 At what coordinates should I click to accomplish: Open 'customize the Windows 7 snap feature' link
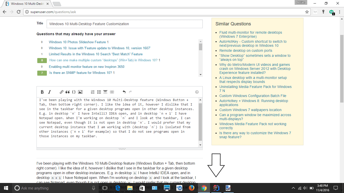pos(255,135)
